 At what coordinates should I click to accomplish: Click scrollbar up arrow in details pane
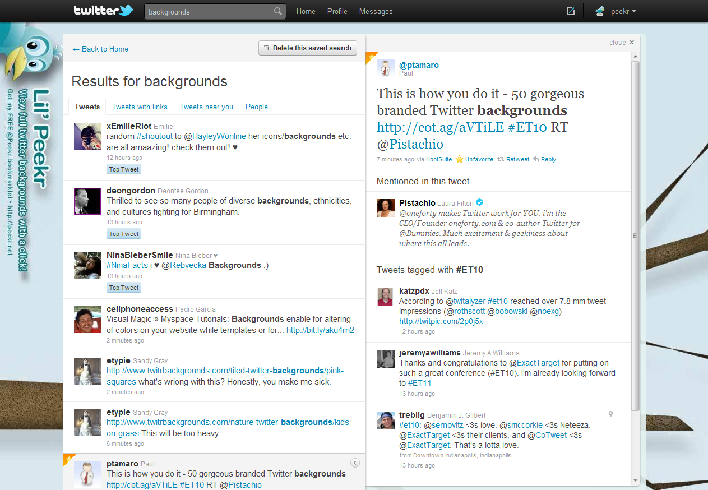tap(635, 56)
